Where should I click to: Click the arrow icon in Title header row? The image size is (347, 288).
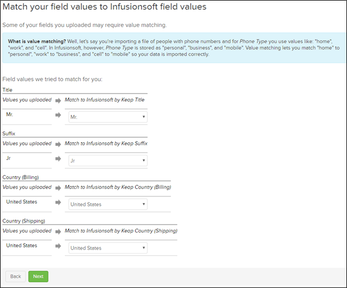tap(58, 101)
